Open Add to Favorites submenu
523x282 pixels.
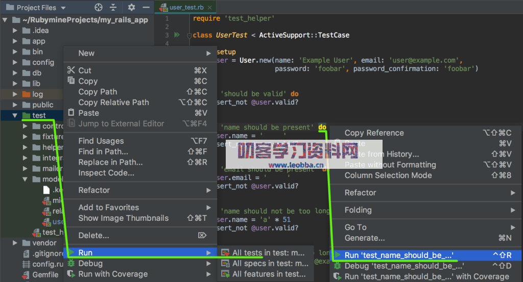(x=140, y=208)
